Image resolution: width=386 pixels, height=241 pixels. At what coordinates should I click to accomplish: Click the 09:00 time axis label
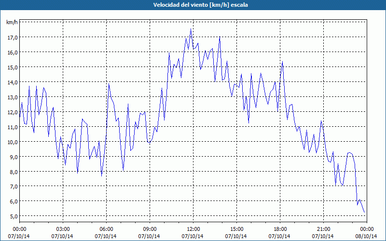pos(150,229)
